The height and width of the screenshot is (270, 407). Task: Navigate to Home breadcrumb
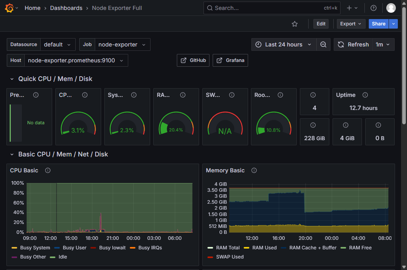(33, 8)
